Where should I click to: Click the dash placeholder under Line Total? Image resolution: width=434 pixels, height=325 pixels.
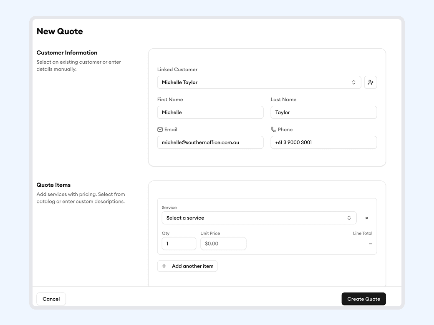click(370, 243)
